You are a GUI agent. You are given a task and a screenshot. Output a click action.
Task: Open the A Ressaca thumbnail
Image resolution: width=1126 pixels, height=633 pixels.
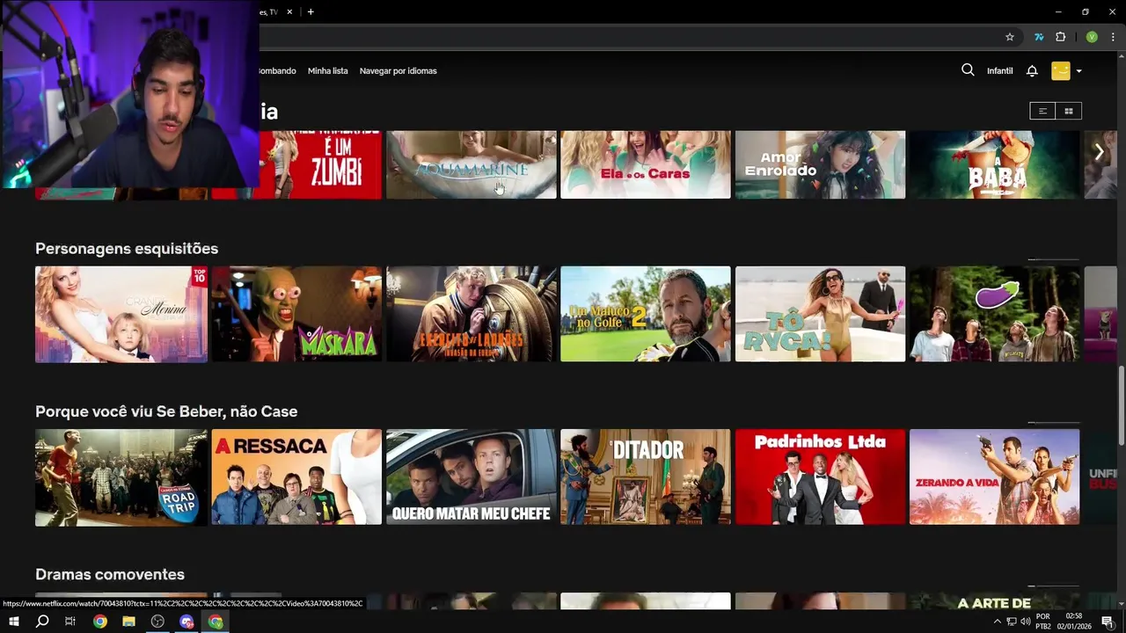[297, 477]
